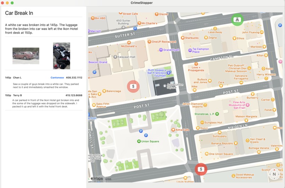
Task: Click the CAMPTON PL street label
Action: [222, 58]
